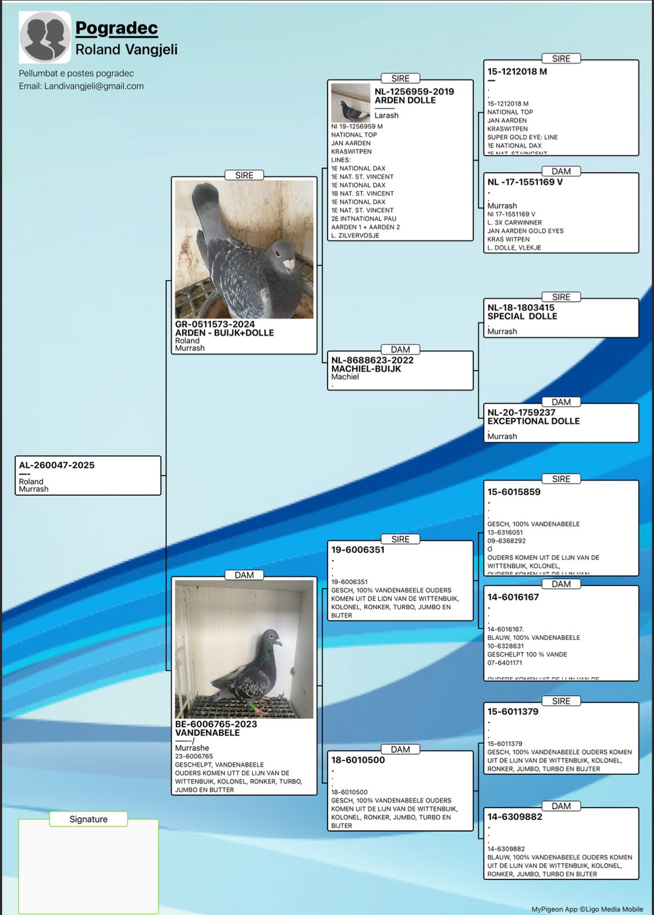Select the AL-260047-2025 root pigeon box
The image size is (654, 915).
[x=88, y=475]
